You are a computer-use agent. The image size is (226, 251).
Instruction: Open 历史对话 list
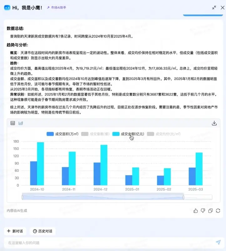tap(43, 231)
